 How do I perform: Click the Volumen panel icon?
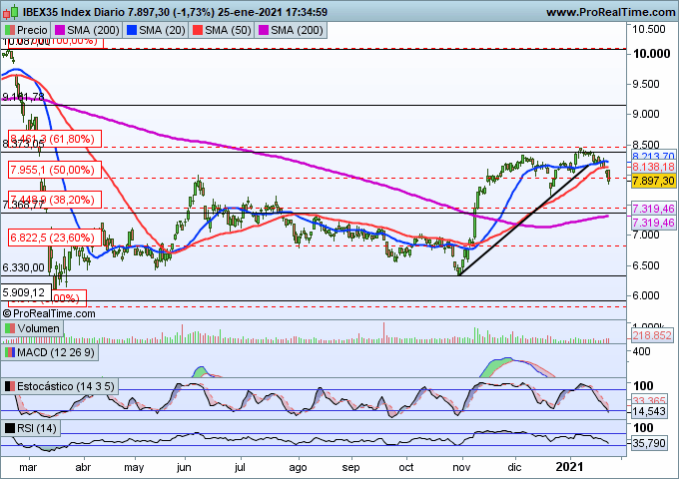pos(9,328)
